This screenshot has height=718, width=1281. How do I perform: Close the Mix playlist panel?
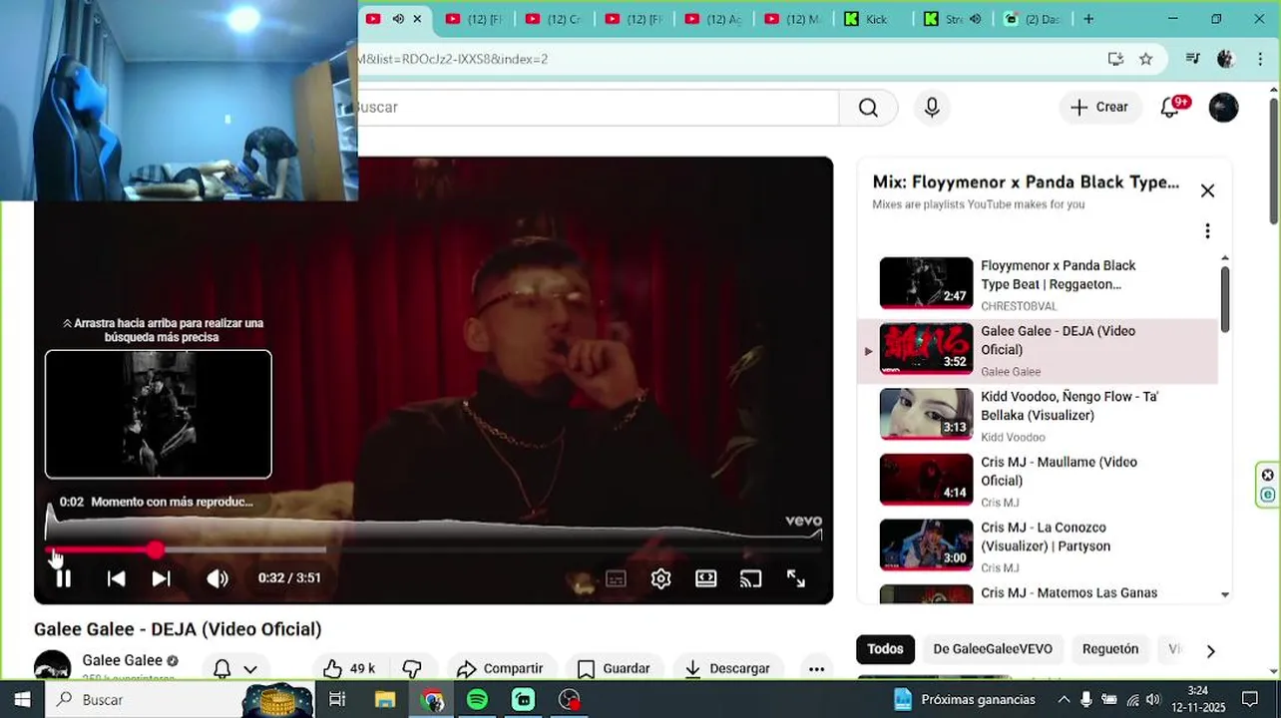click(x=1207, y=190)
